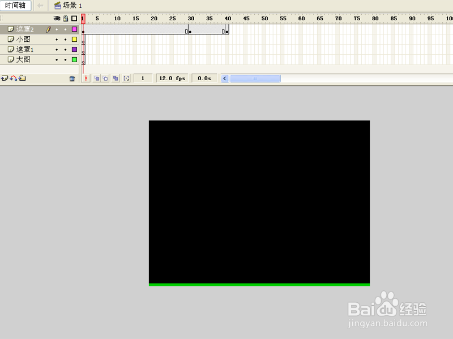
Task: Click the Add Motion Guide icon
Action: 13,78
